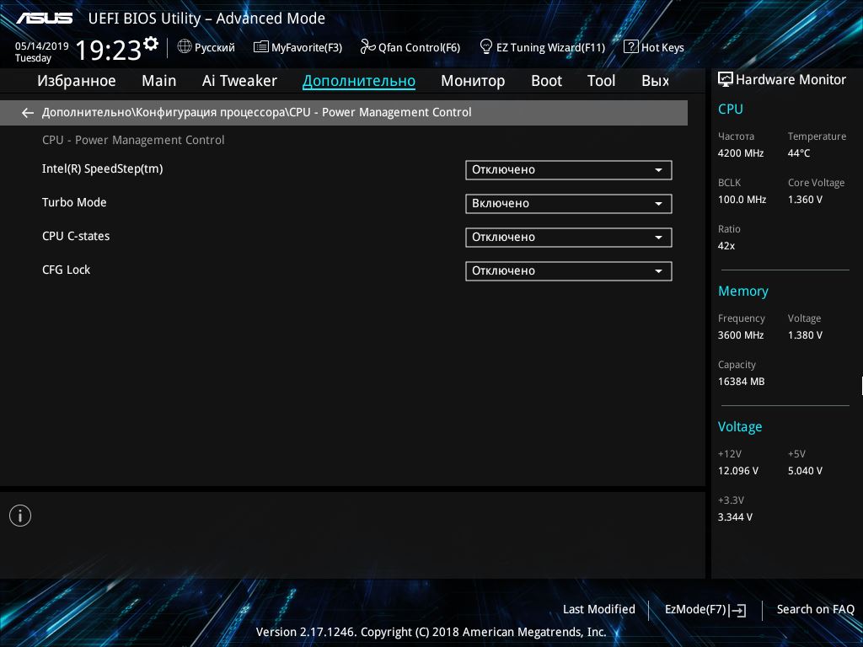Click the date 05/14/2019
Viewport: 863px width, 647px height.
pos(42,46)
